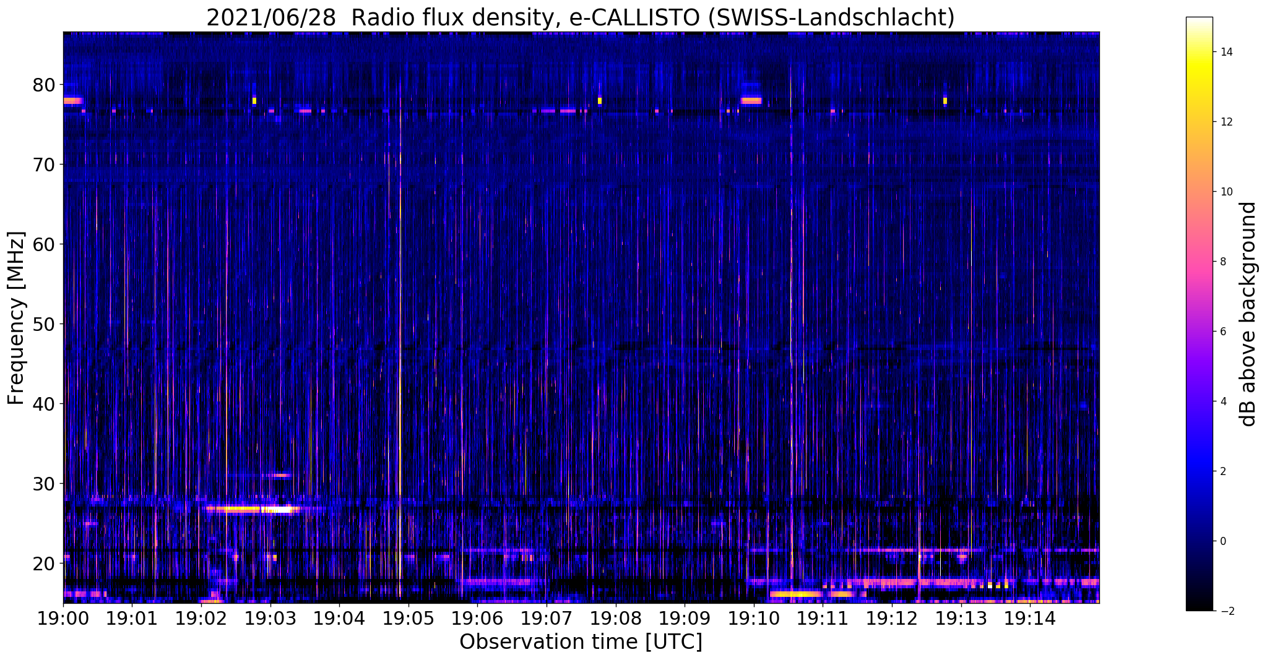Click the 19:10 time tick label
1267x660 pixels.
(x=754, y=619)
